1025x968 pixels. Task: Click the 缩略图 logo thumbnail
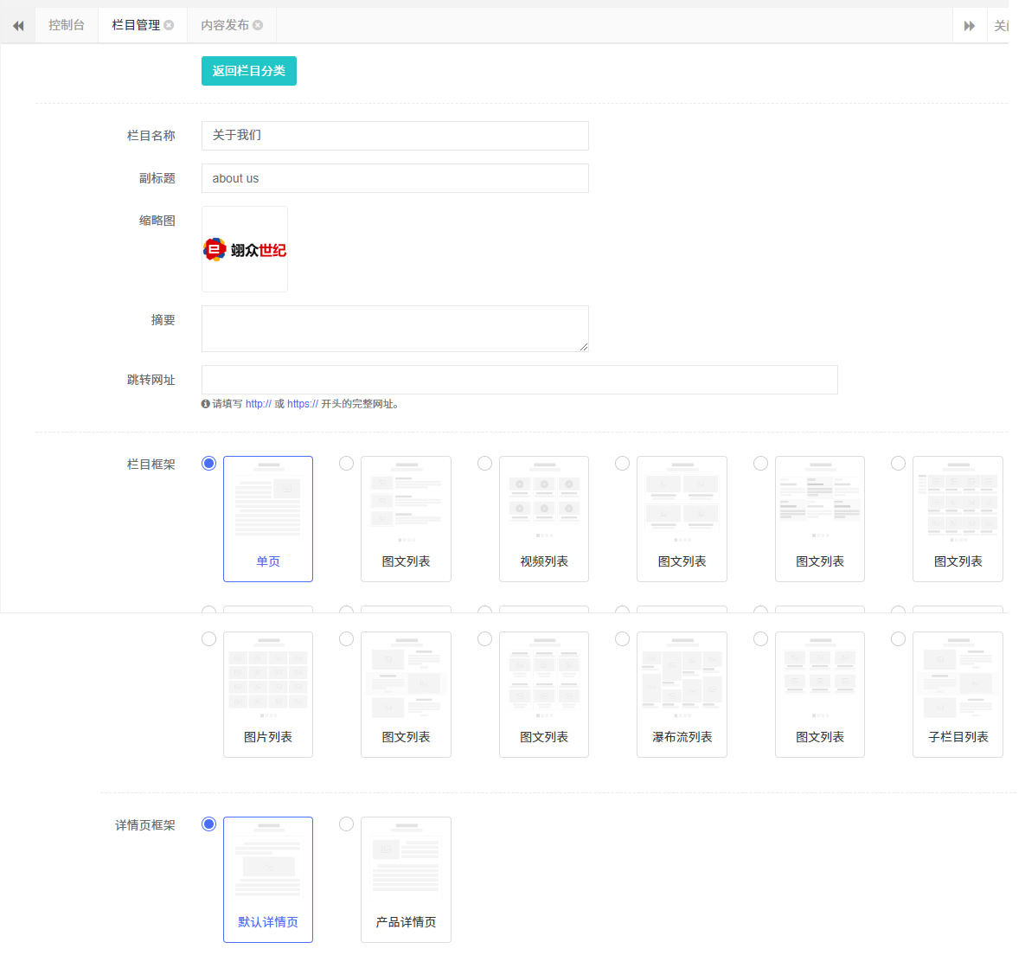pyautogui.click(x=245, y=249)
